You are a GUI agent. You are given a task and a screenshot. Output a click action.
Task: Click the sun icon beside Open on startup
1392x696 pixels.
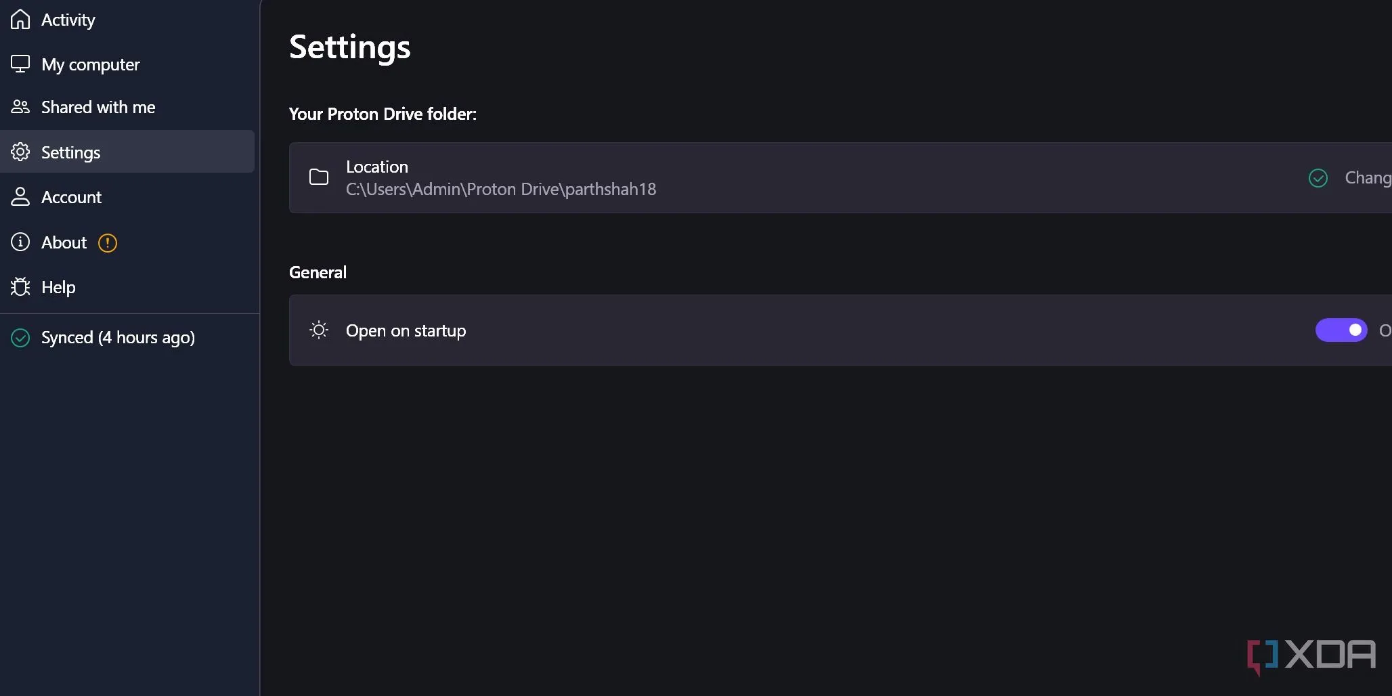(319, 330)
